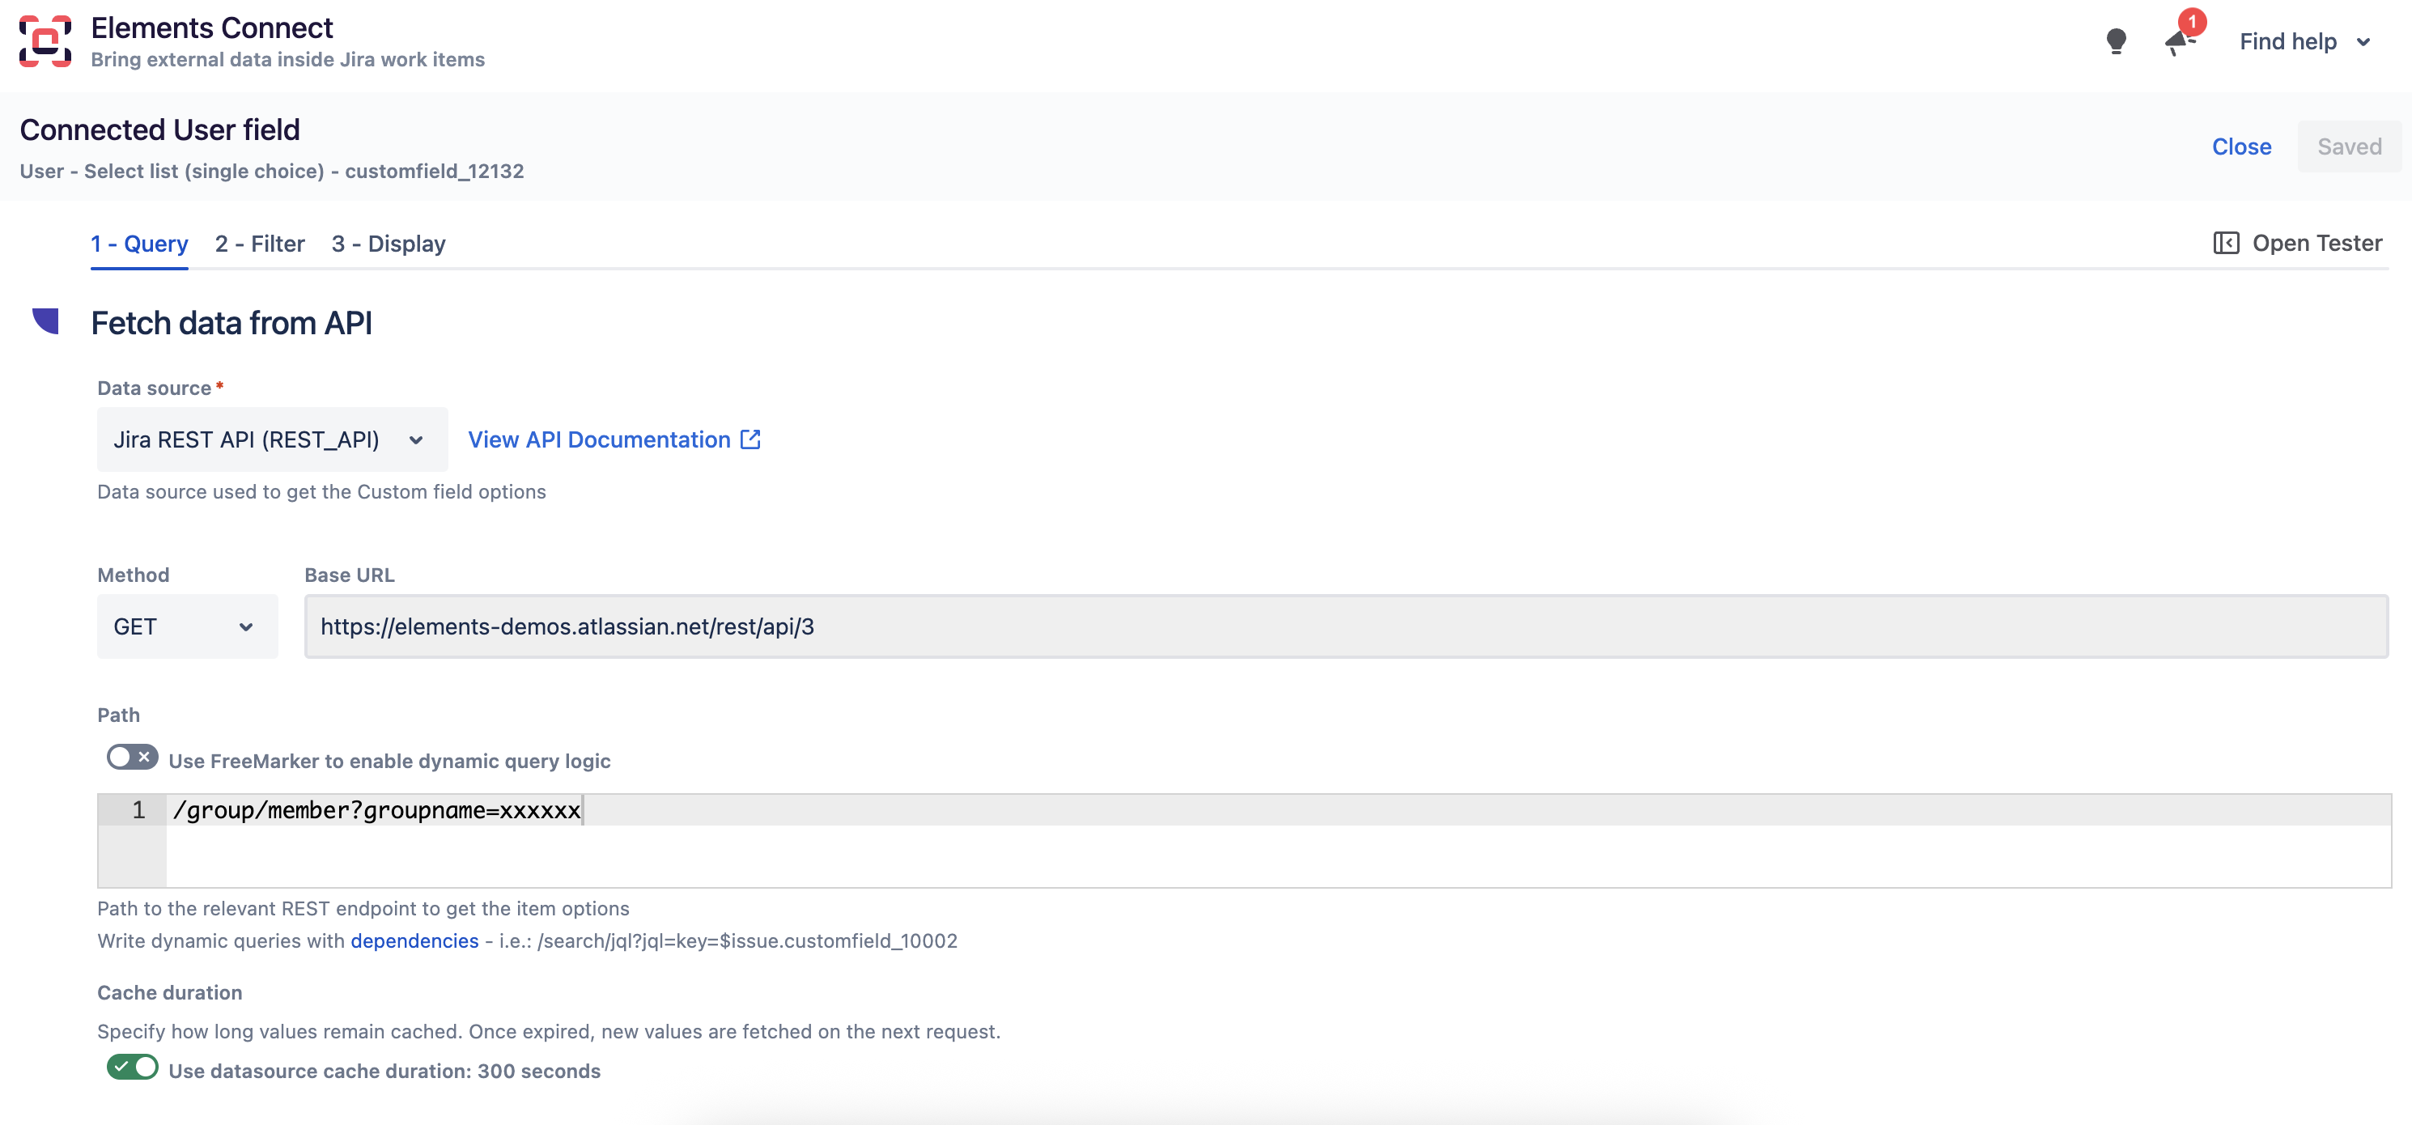The height and width of the screenshot is (1125, 2412).
Task: Open the lightbulb tips icon
Action: pos(2115,41)
